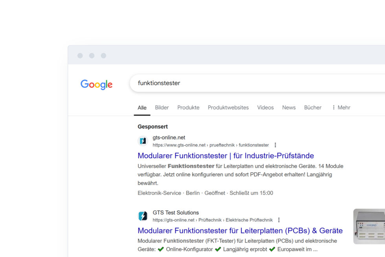Switch to the Bücher tab
385x257 pixels.
[x=313, y=107]
